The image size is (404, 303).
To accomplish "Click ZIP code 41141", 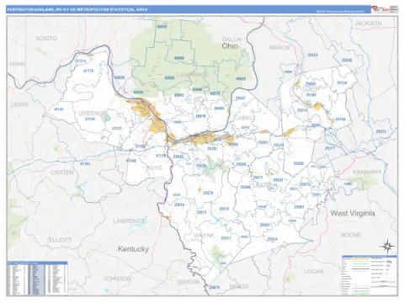I will pos(59,109).
